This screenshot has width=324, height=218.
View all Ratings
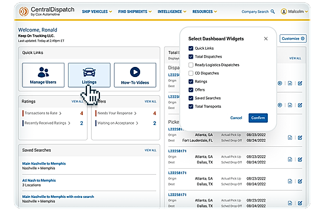[77, 101]
